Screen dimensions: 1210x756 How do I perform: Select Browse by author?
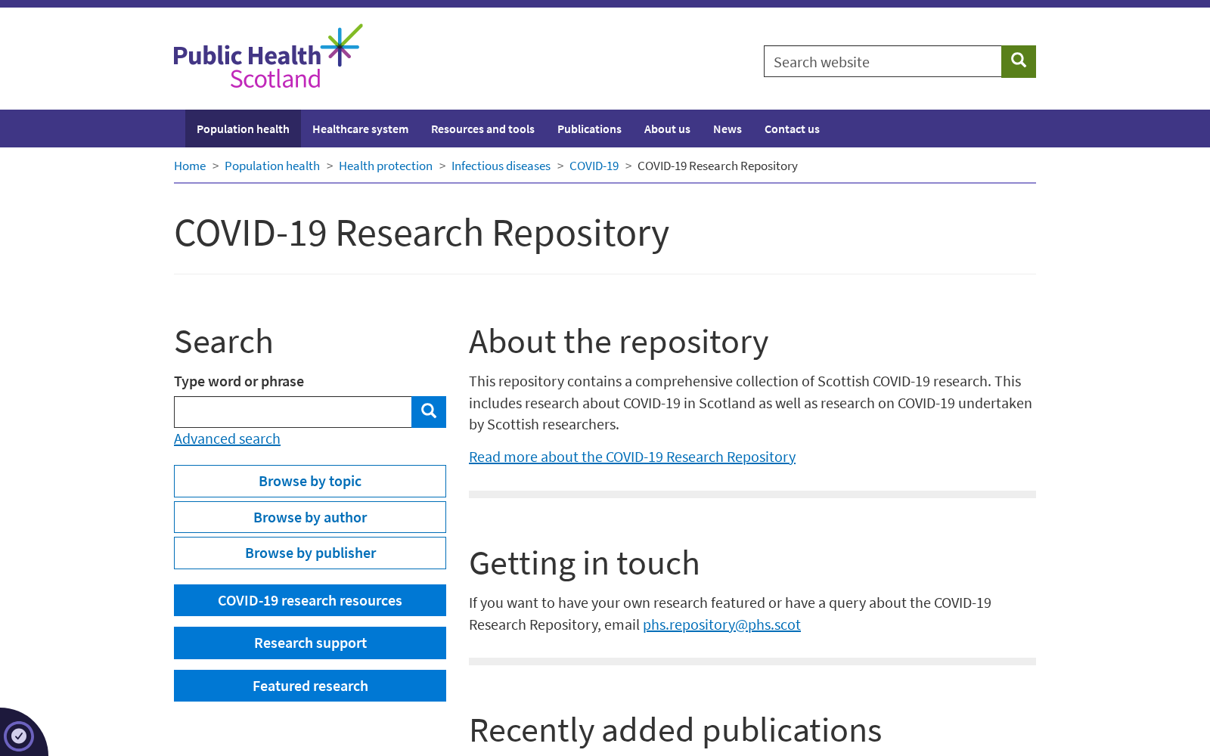click(x=310, y=517)
